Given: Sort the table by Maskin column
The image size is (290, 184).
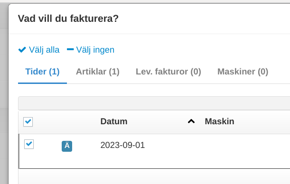Looking at the screenshot, I should [x=219, y=121].
